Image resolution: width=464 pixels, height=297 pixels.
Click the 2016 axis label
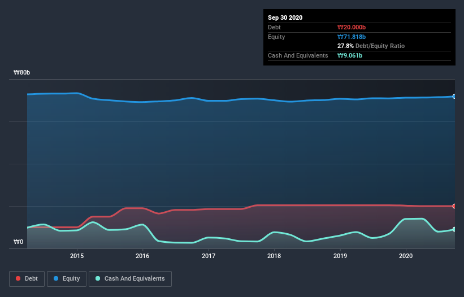142,256
